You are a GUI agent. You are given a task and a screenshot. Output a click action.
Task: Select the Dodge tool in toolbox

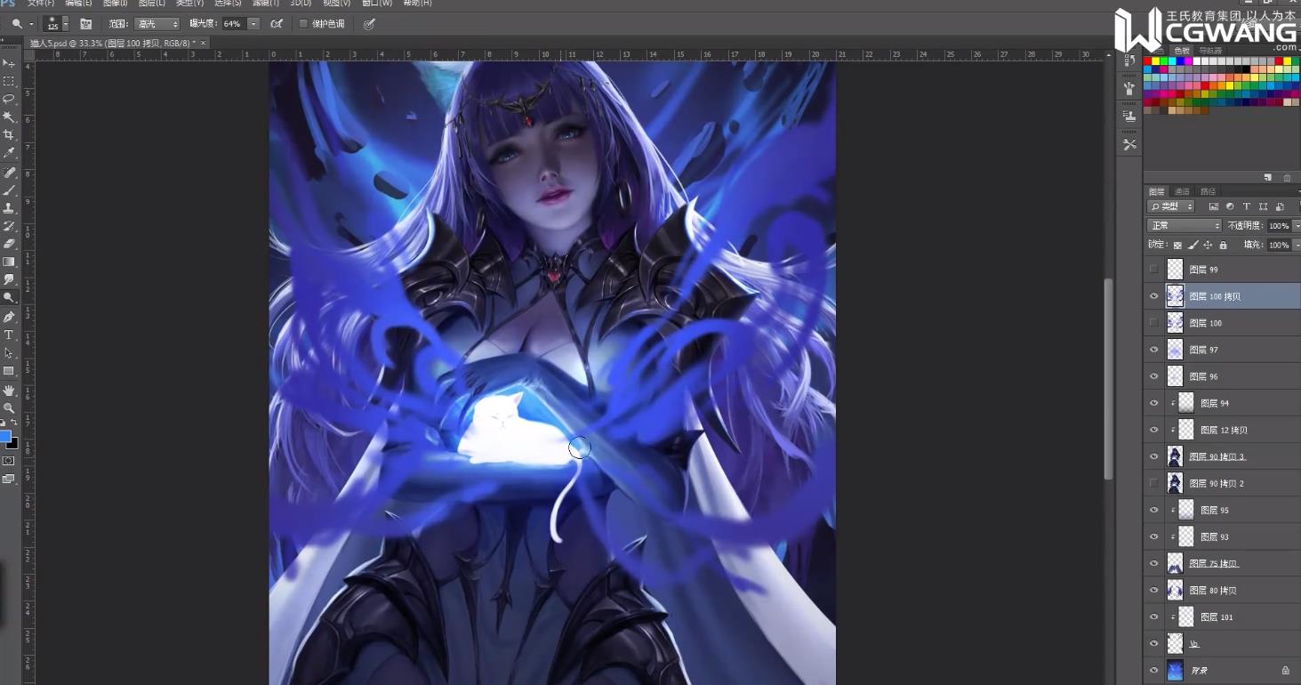[x=9, y=298]
